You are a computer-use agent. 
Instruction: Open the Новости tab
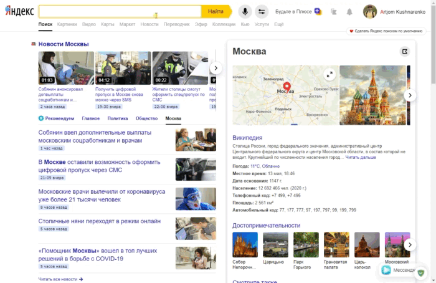149,24
